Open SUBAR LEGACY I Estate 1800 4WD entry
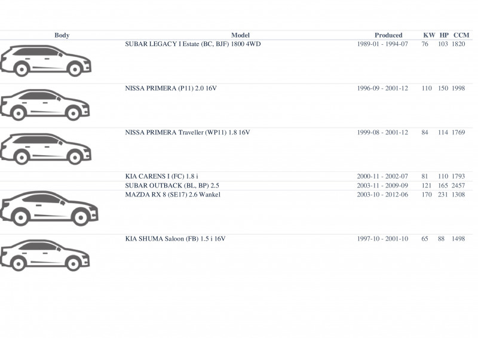This screenshot has height=338, width=478. tap(192, 44)
